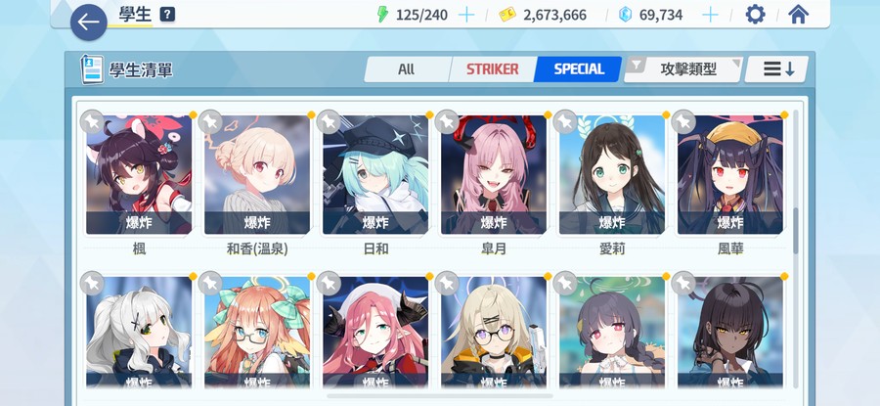Open student 皐月 portrait card
The image size is (880, 406).
coord(494,175)
